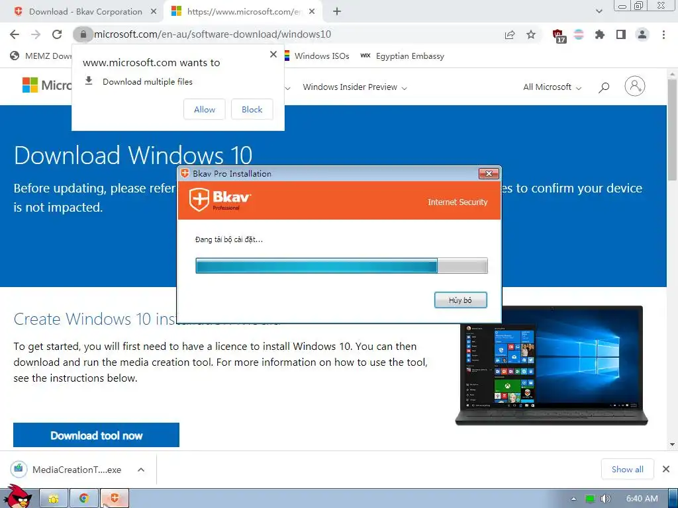
Task: Open the Extensions puzzle piece menu
Action: (x=600, y=34)
